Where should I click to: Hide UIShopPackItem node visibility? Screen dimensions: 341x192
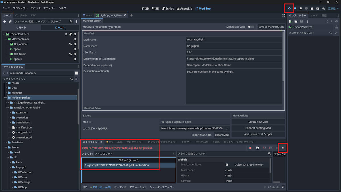[75, 34]
